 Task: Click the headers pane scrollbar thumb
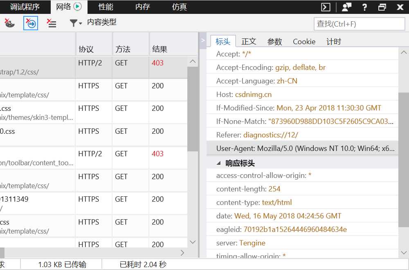[404, 160]
